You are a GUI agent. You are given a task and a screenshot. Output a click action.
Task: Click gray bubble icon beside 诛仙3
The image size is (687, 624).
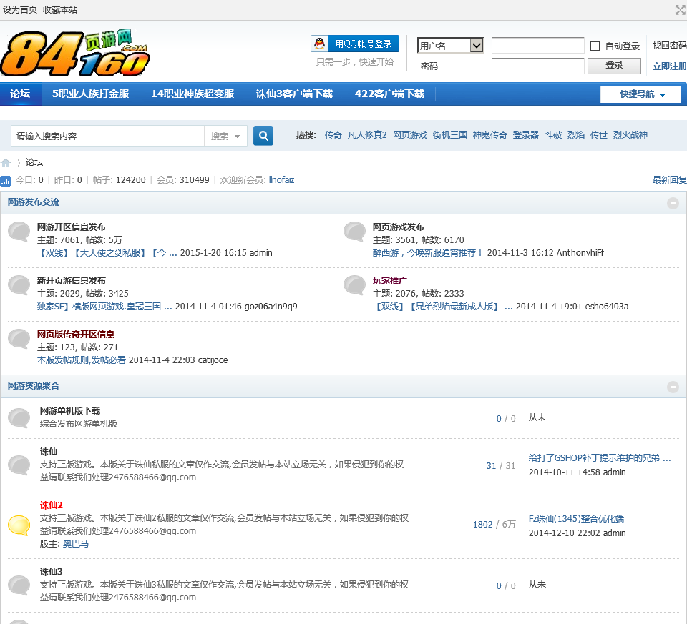(x=19, y=585)
